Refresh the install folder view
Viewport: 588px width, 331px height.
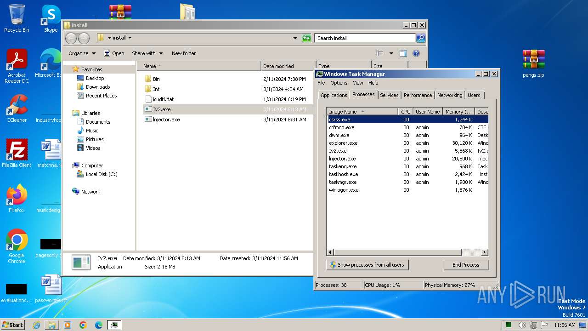[x=306, y=38]
